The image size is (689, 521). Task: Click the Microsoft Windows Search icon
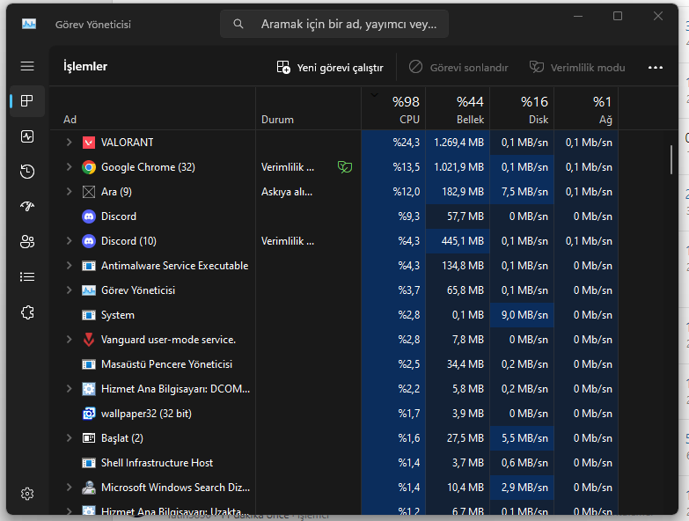tap(89, 488)
